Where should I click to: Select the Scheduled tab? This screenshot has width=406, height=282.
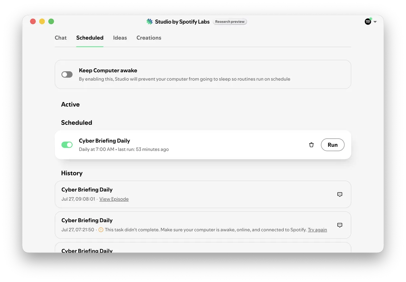pos(90,38)
